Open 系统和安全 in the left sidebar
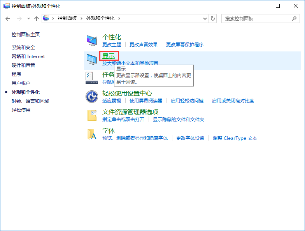The height and width of the screenshot is (231, 305). (23, 48)
